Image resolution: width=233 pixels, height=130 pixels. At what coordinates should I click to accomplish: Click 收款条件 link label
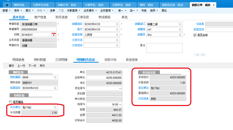199,29
